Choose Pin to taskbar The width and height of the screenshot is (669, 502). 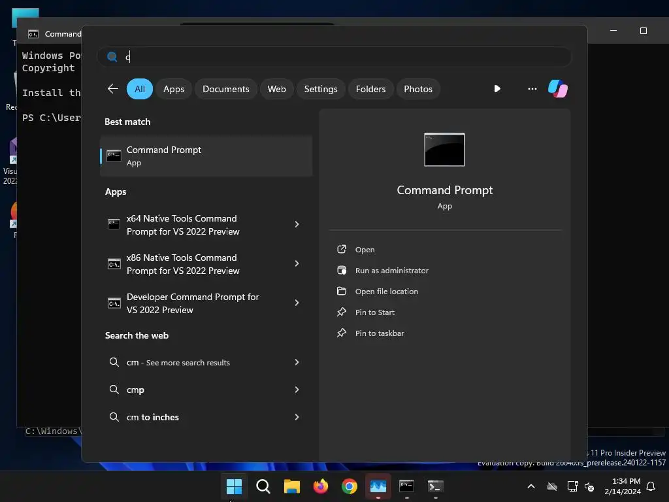point(380,333)
